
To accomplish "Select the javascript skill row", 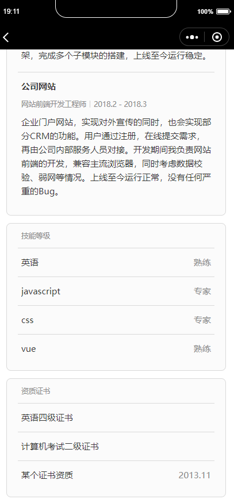I will pos(116,291).
